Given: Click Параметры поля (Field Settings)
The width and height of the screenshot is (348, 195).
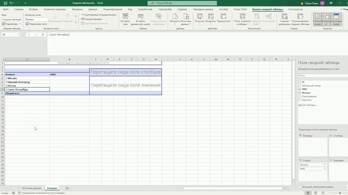Looking at the screenshot, I should point(36,24).
